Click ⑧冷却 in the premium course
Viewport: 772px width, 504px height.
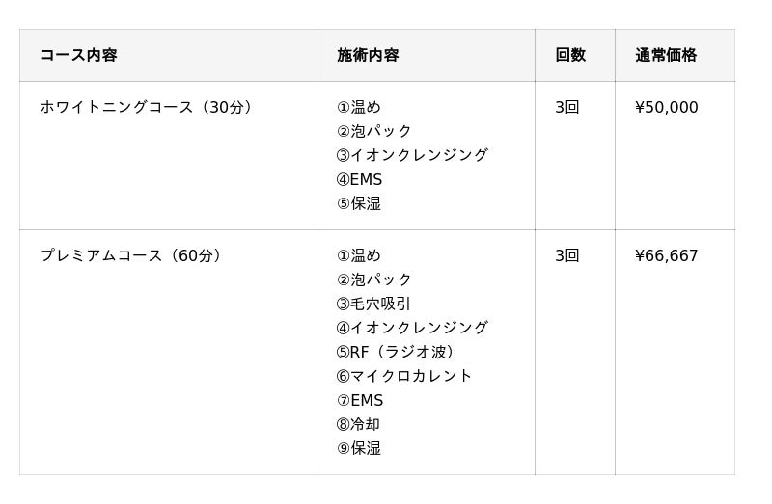[359, 424]
